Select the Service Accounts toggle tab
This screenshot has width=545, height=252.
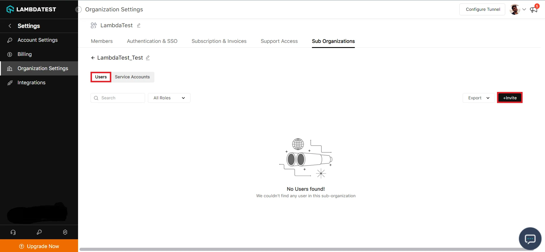(x=132, y=77)
